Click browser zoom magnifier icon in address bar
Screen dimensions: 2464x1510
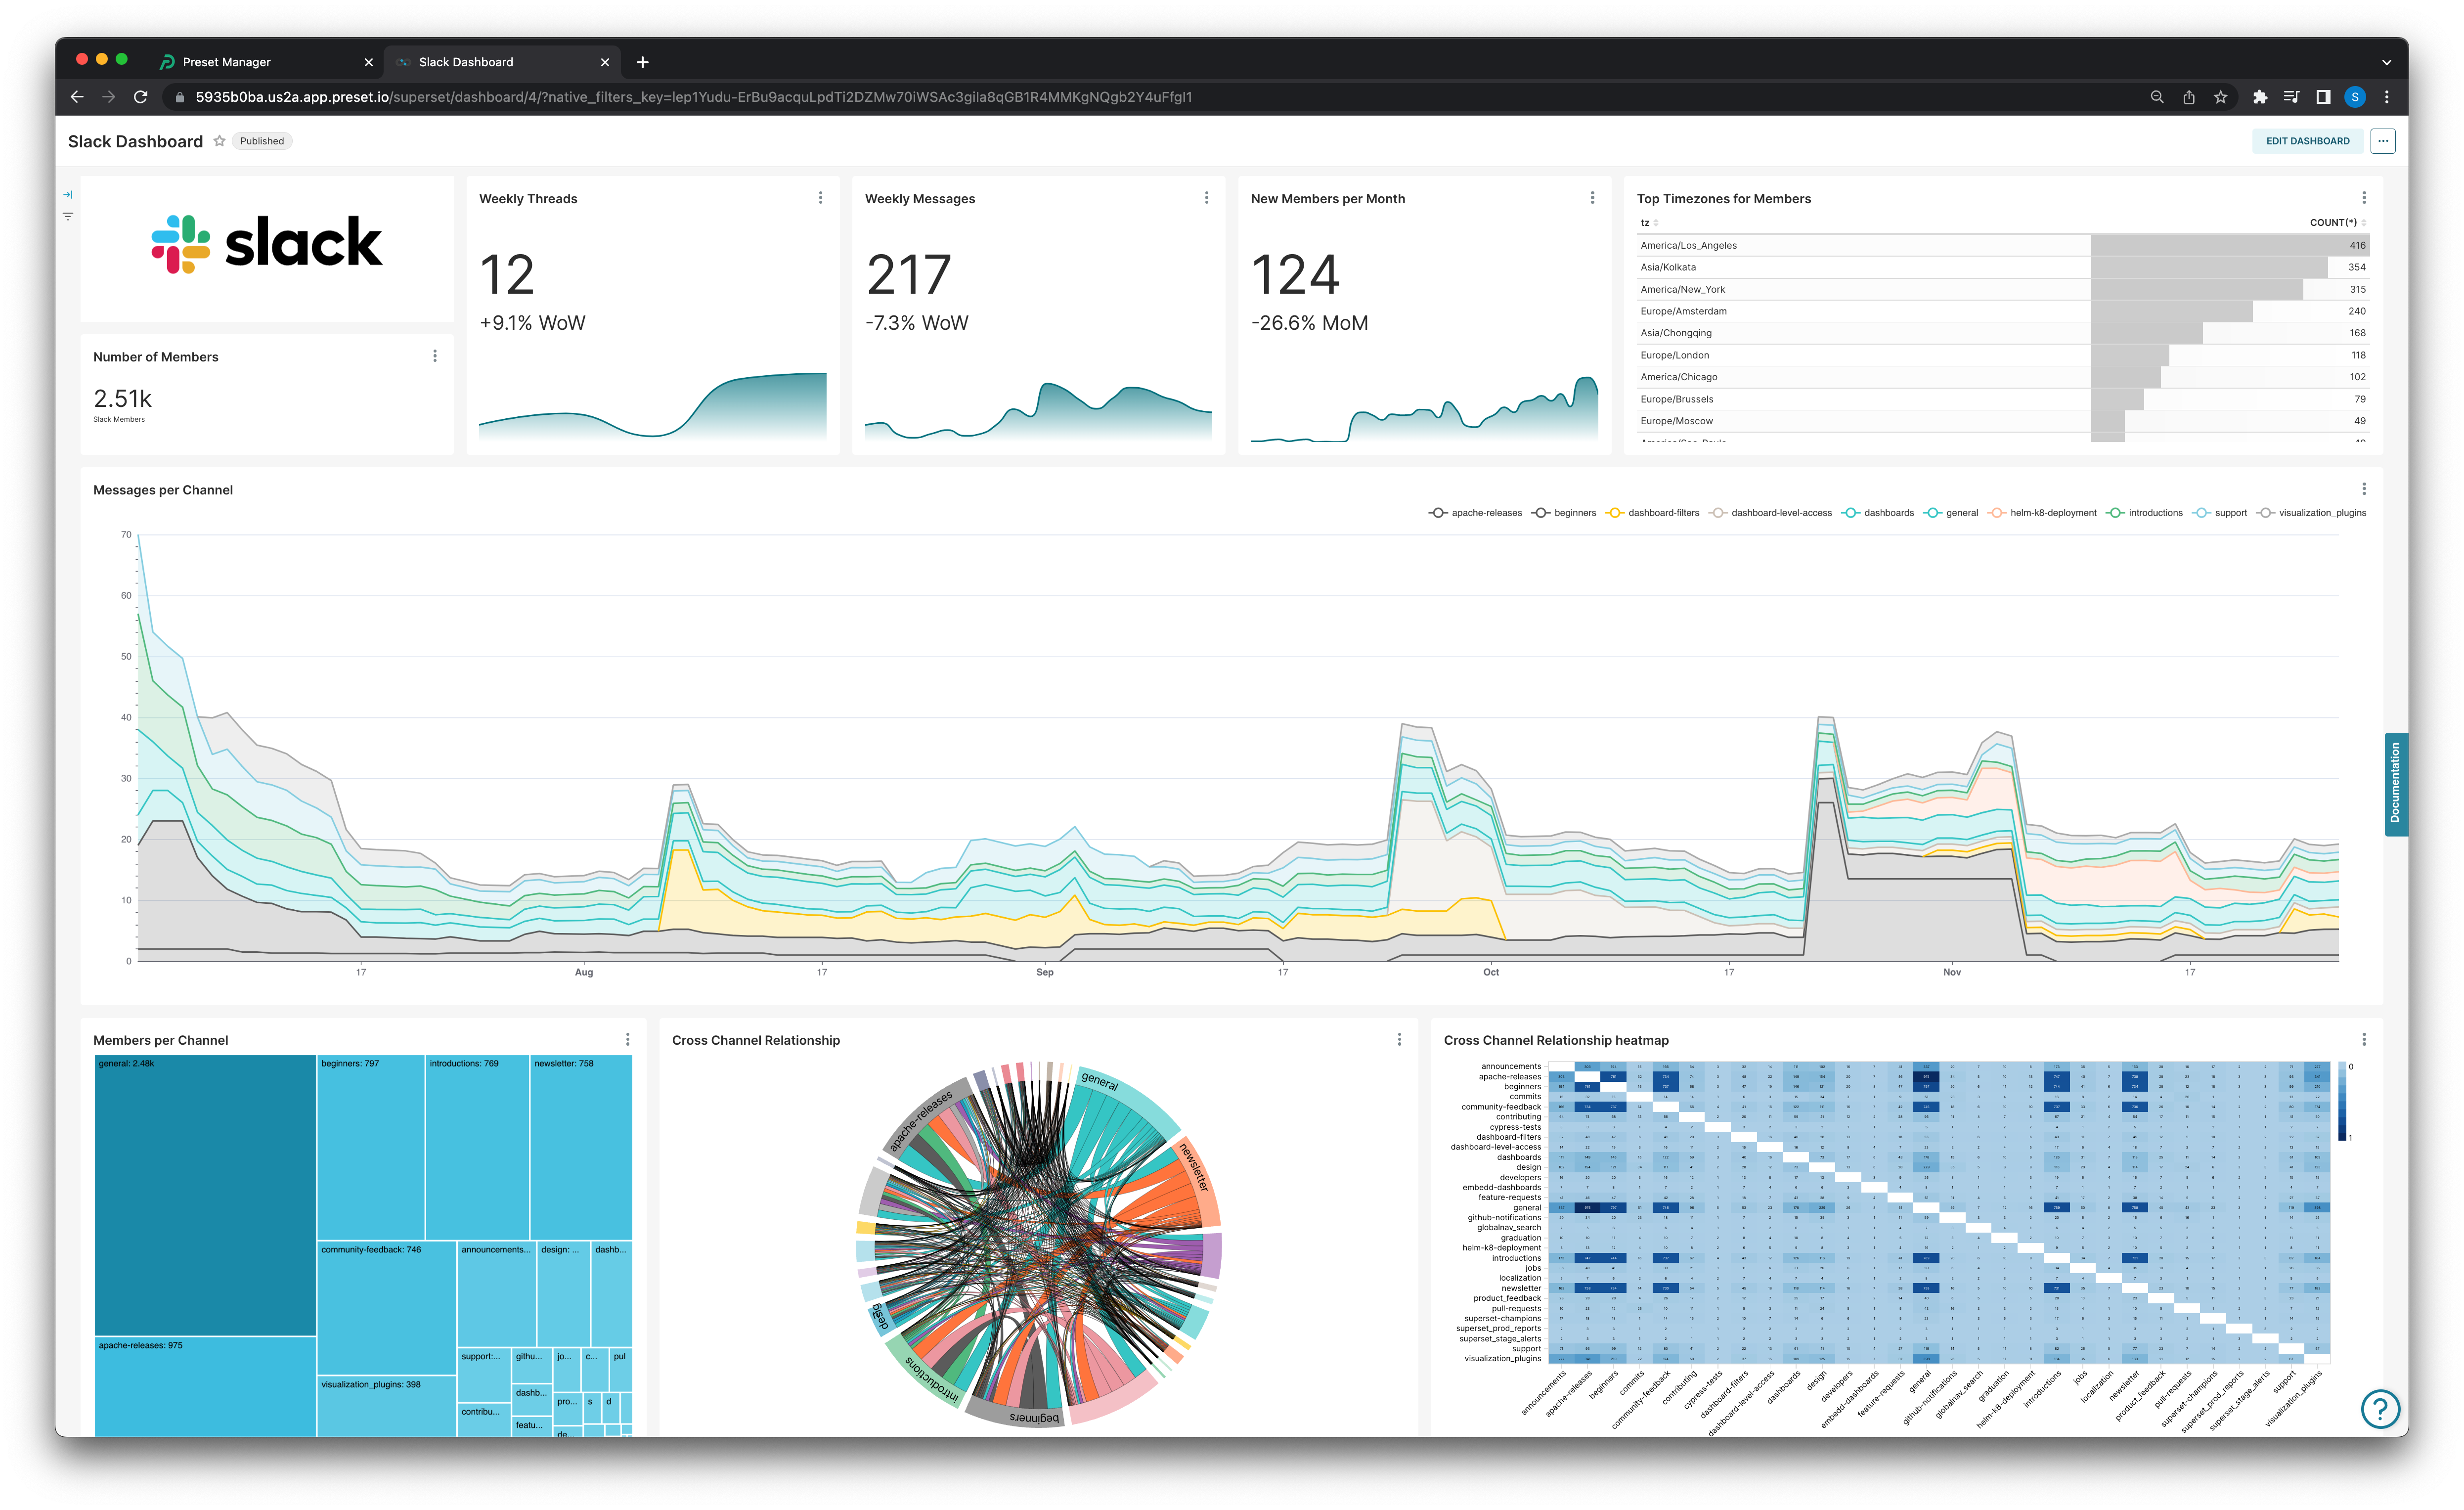tap(2157, 97)
